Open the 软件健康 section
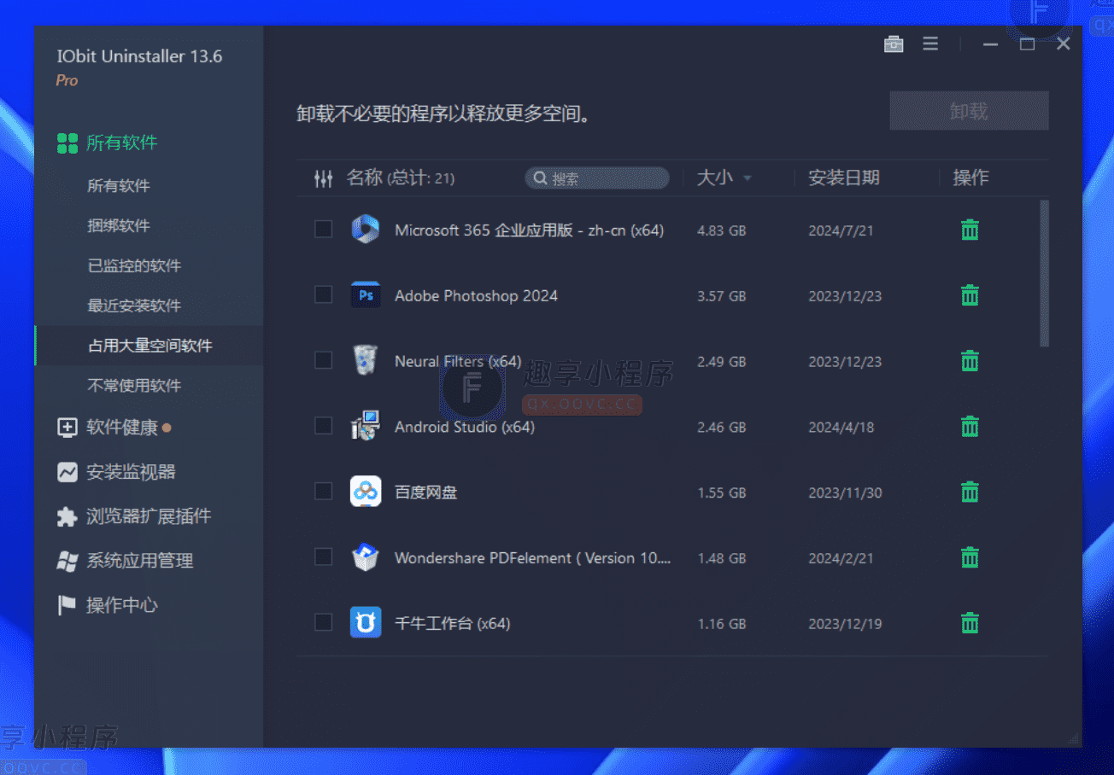 click(x=122, y=428)
